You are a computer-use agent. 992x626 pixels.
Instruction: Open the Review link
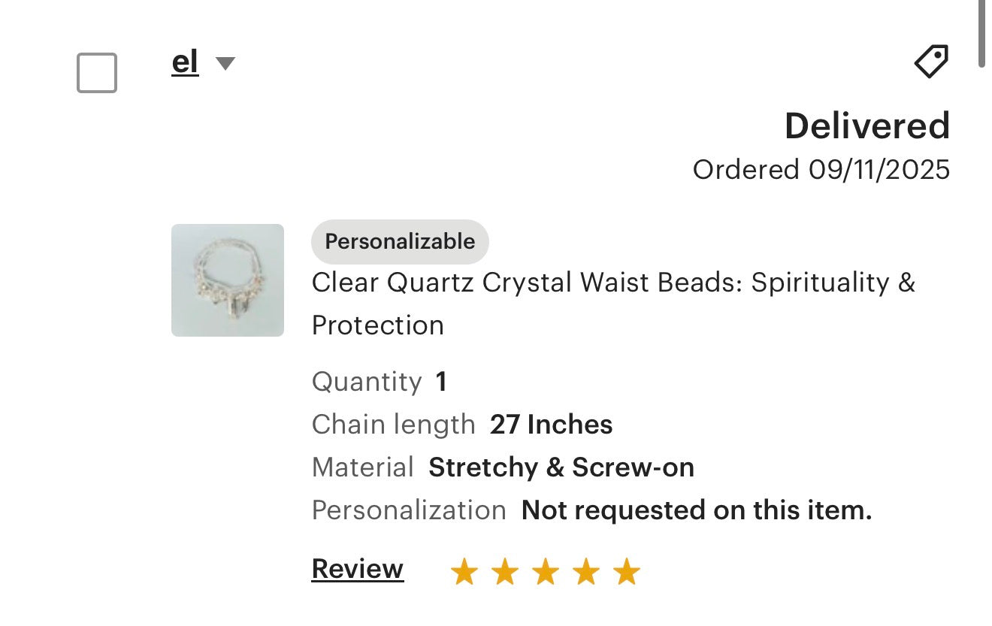click(x=357, y=570)
